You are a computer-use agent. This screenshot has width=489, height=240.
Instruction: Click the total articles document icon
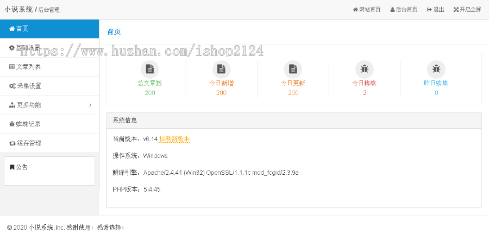click(150, 69)
